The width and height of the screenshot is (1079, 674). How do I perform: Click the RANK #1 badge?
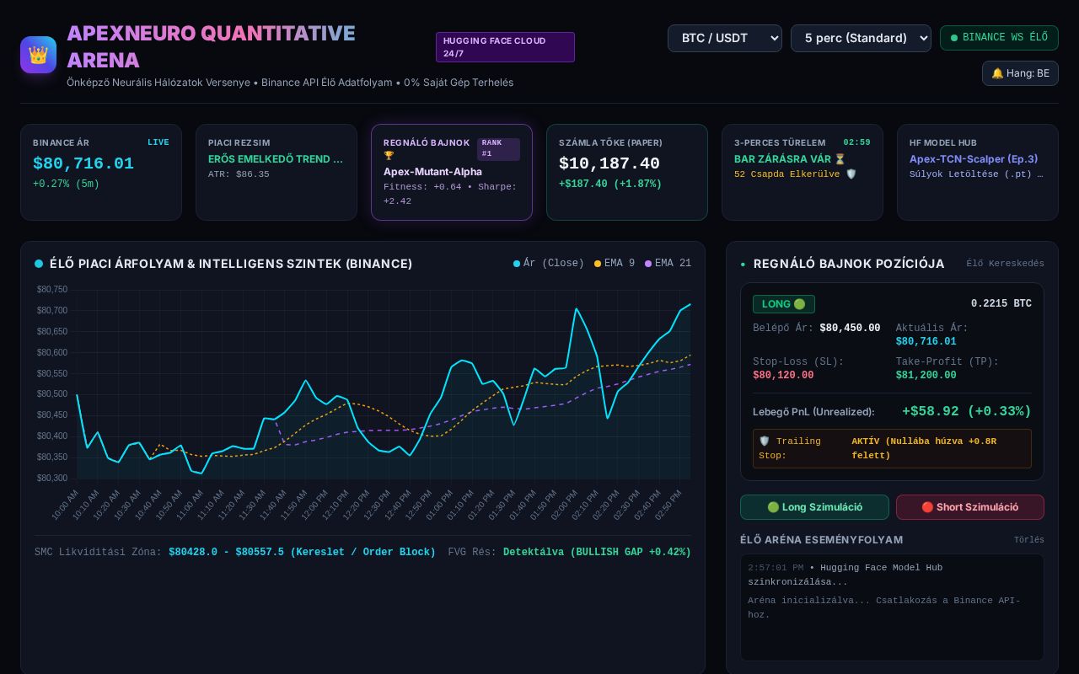point(498,149)
